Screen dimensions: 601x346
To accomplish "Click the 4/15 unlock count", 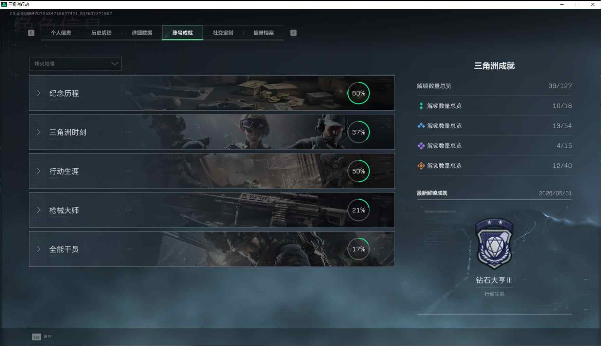I will coord(564,146).
